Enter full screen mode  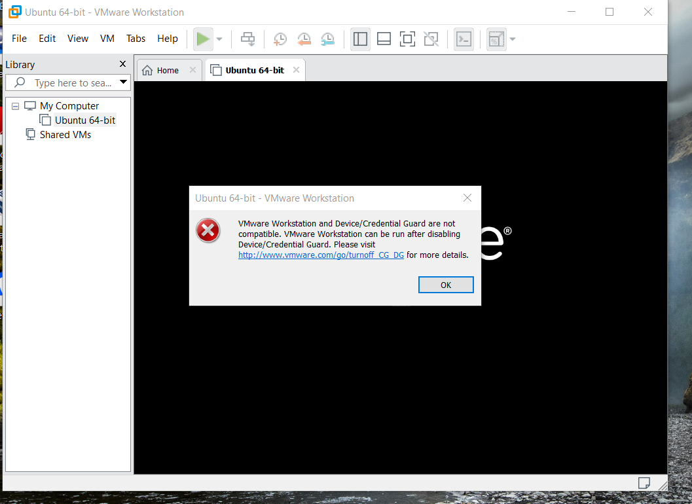[407, 39]
